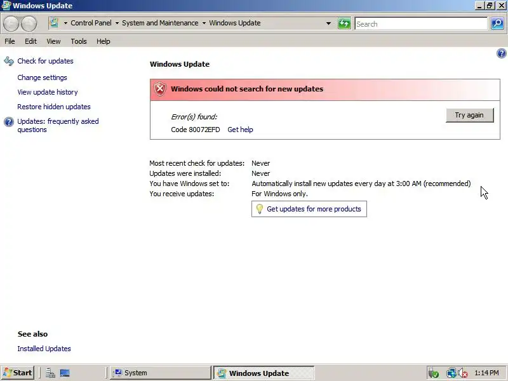The height and width of the screenshot is (381, 508).
Task: Click 'For Windows only.' text
Action: [x=279, y=194]
